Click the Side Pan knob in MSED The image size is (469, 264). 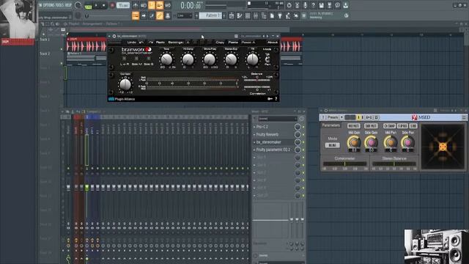(407, 142)
